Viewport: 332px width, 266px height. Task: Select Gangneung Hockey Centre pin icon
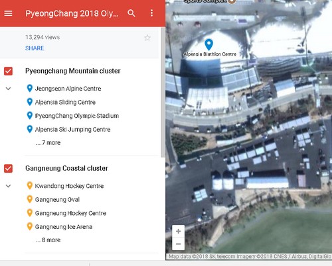point(30,213)
